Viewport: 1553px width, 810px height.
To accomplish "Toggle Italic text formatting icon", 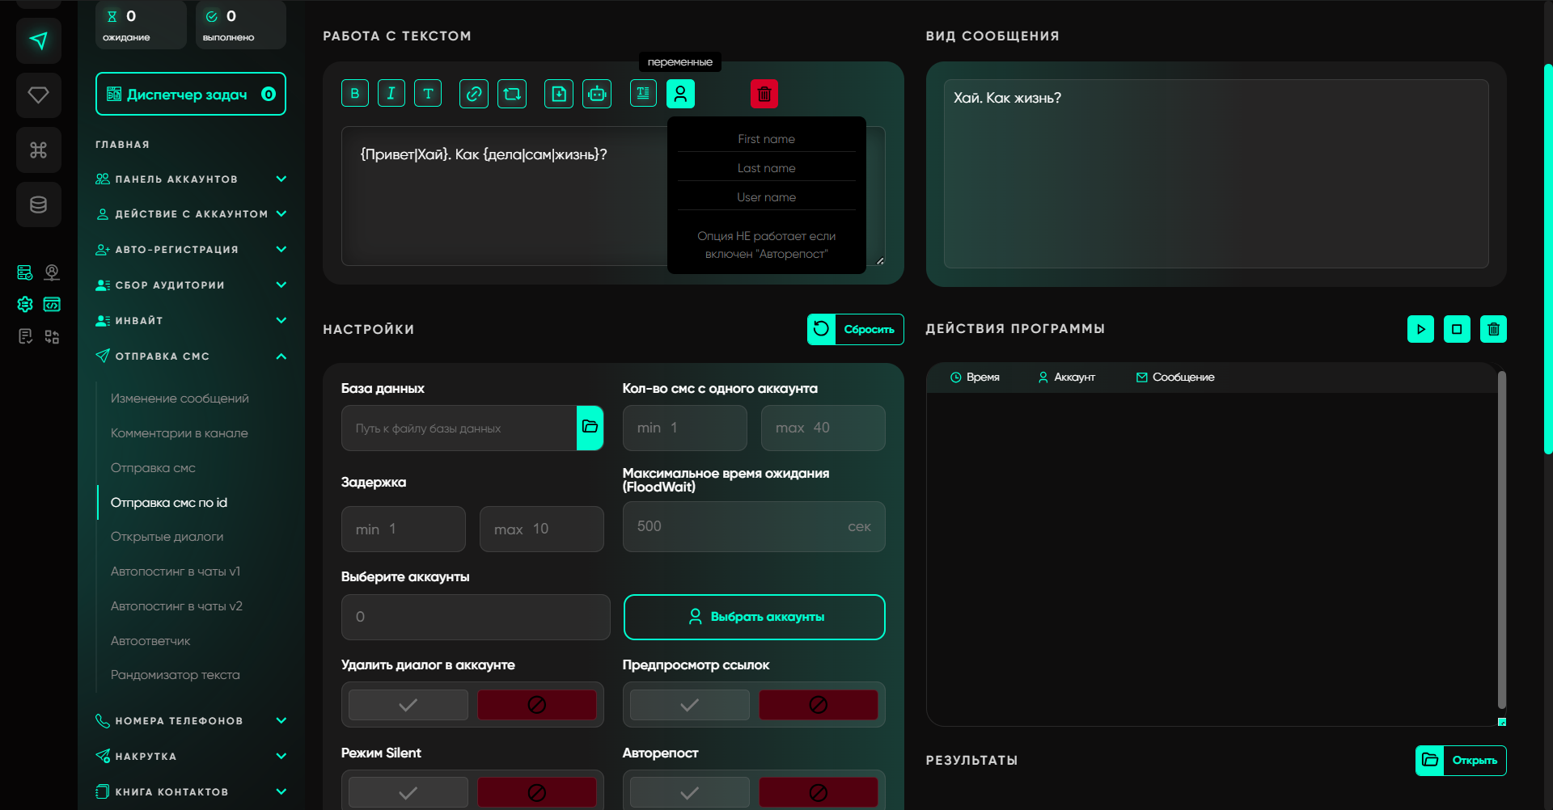I will (x=391, y=94).
